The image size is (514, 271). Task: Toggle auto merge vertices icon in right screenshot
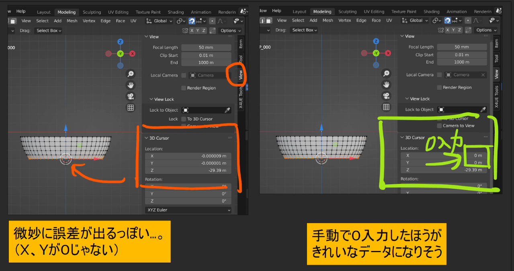(469, 30)
